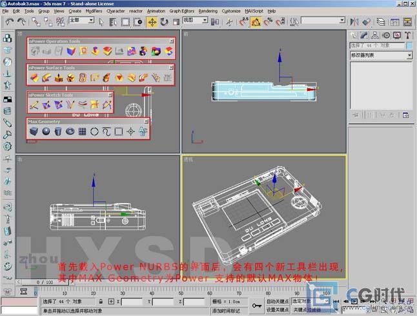Open the MAXScript menu

[x=254, y=11]
